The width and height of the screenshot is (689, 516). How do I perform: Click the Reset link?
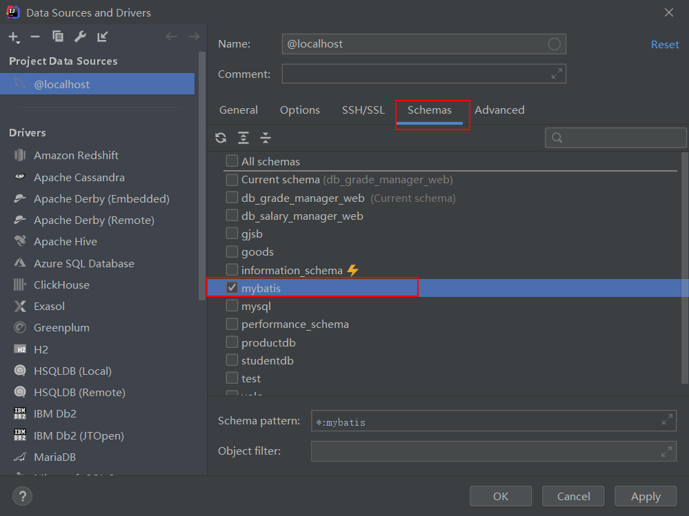pos(665,44)
